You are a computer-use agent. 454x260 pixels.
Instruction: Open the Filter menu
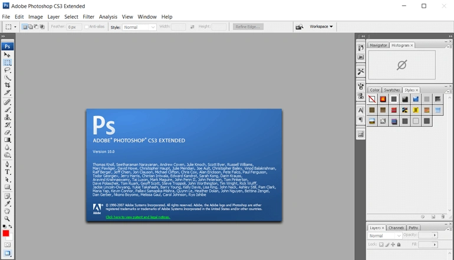(x=88, y=16)
